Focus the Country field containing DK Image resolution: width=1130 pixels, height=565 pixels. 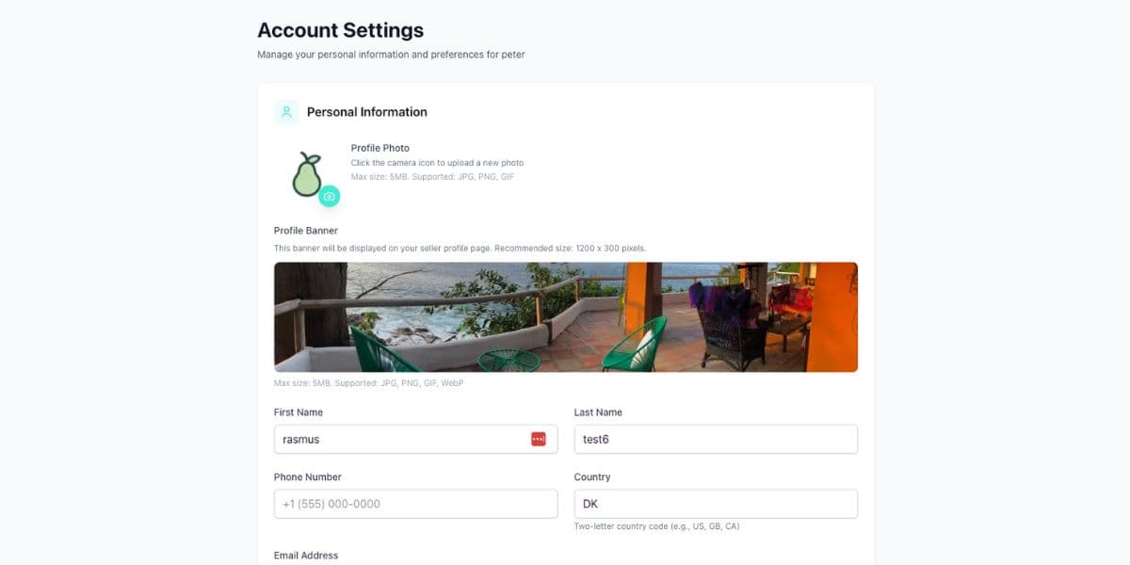click(x=715, y=504)
